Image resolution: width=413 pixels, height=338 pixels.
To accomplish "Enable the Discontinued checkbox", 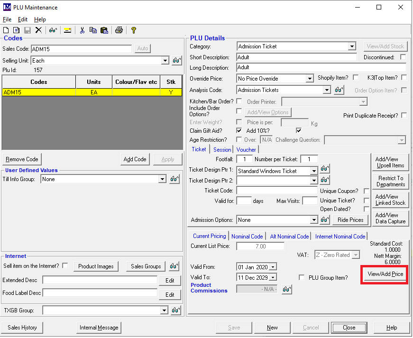I will coord(403,57).
